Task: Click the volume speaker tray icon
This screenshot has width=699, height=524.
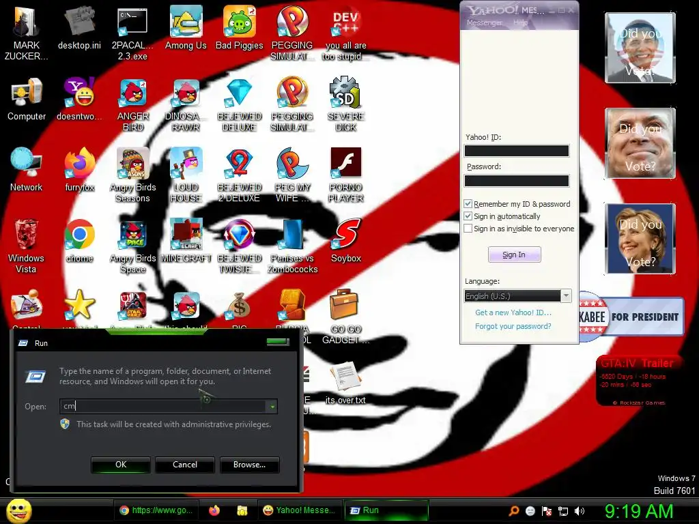Action: click(x=580, y=511)
